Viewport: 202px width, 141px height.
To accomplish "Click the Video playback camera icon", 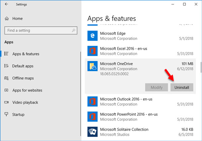I will (6, 102).
